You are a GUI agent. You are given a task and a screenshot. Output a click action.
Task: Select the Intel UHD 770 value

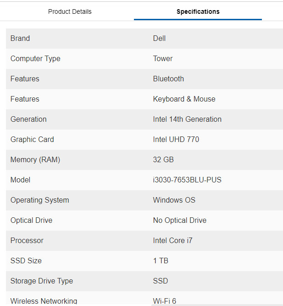176,140
